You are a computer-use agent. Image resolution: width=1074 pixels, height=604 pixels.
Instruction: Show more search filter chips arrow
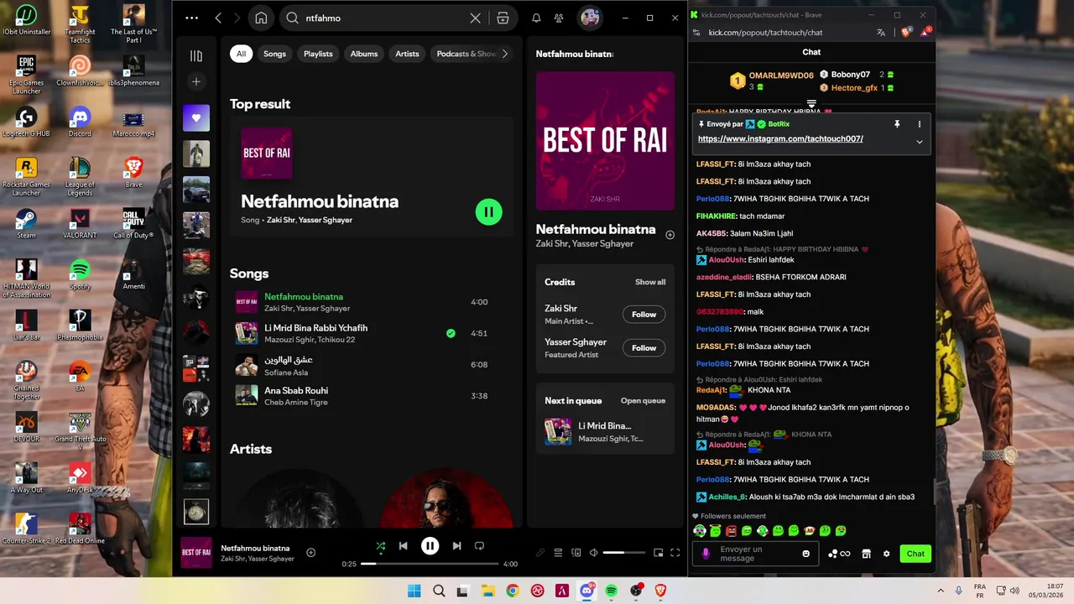pos(504,54)
